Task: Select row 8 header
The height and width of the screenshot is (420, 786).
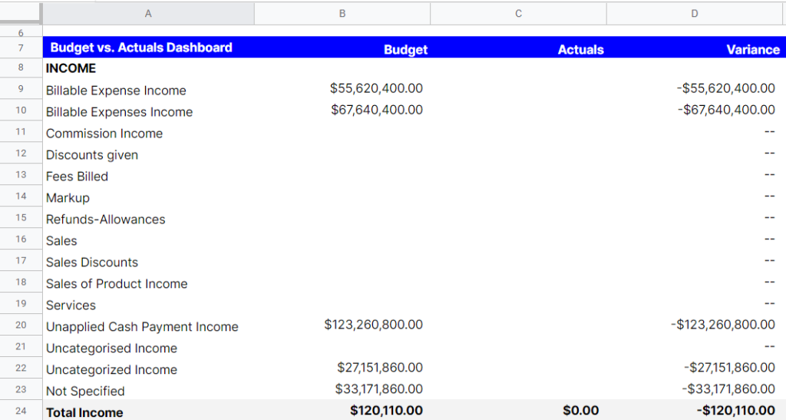Action: pos(21,67)
